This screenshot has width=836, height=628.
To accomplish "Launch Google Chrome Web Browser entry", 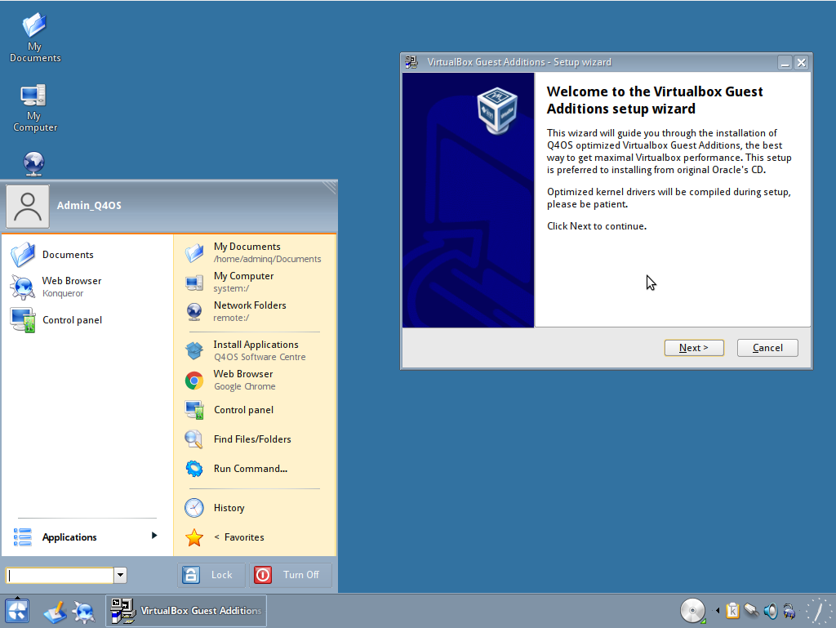I will pos(255,380).
